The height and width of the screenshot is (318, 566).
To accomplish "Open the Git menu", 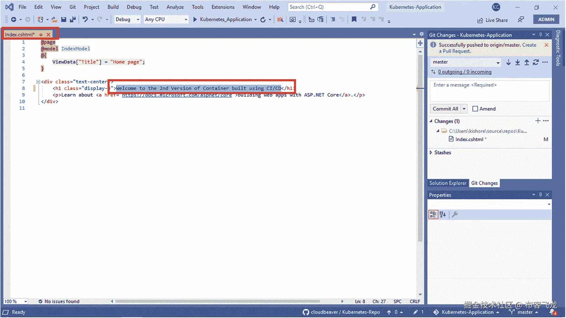I will [73, 7].
